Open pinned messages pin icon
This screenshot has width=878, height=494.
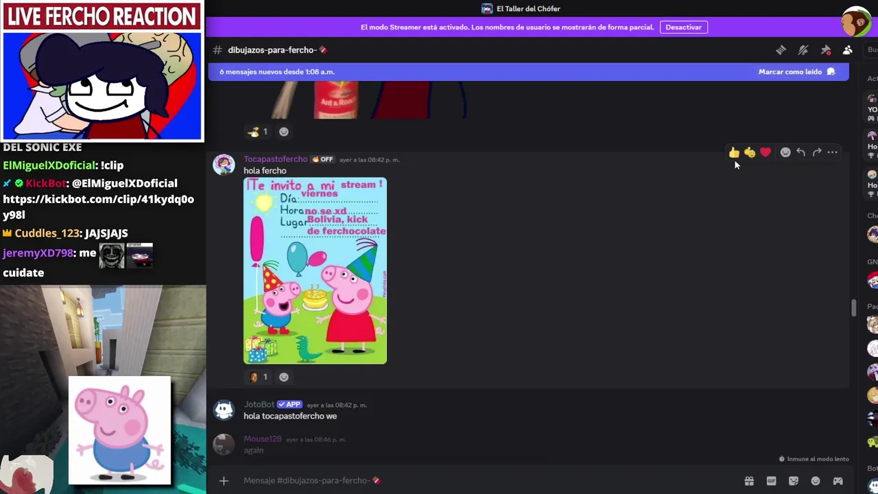[826, 50]
